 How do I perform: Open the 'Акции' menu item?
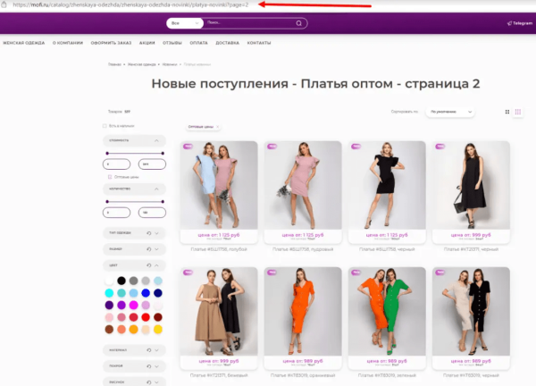pyautogui.click(x=147, y=43)
